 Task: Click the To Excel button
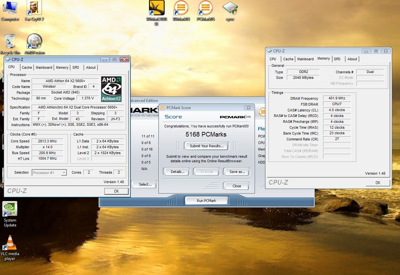pyautogui.click(x=207, y=172)
